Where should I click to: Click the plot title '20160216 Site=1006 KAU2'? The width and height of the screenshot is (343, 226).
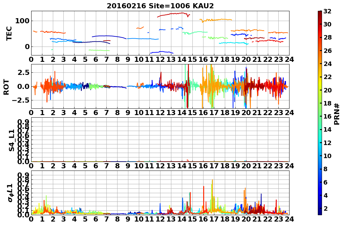click(160, 6)
